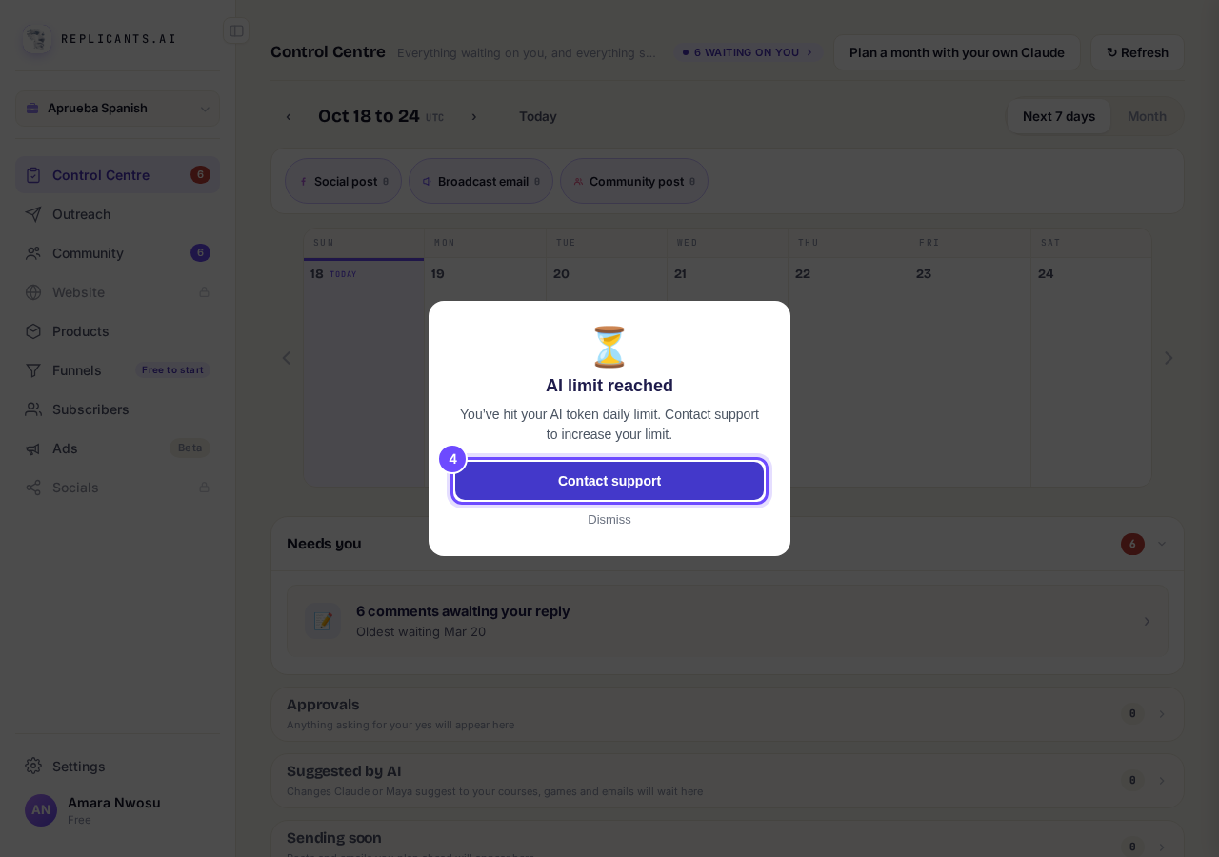The image size is (1219, 857).
Task: Click Plan a month with your own Claude
Action: point(957,52)
